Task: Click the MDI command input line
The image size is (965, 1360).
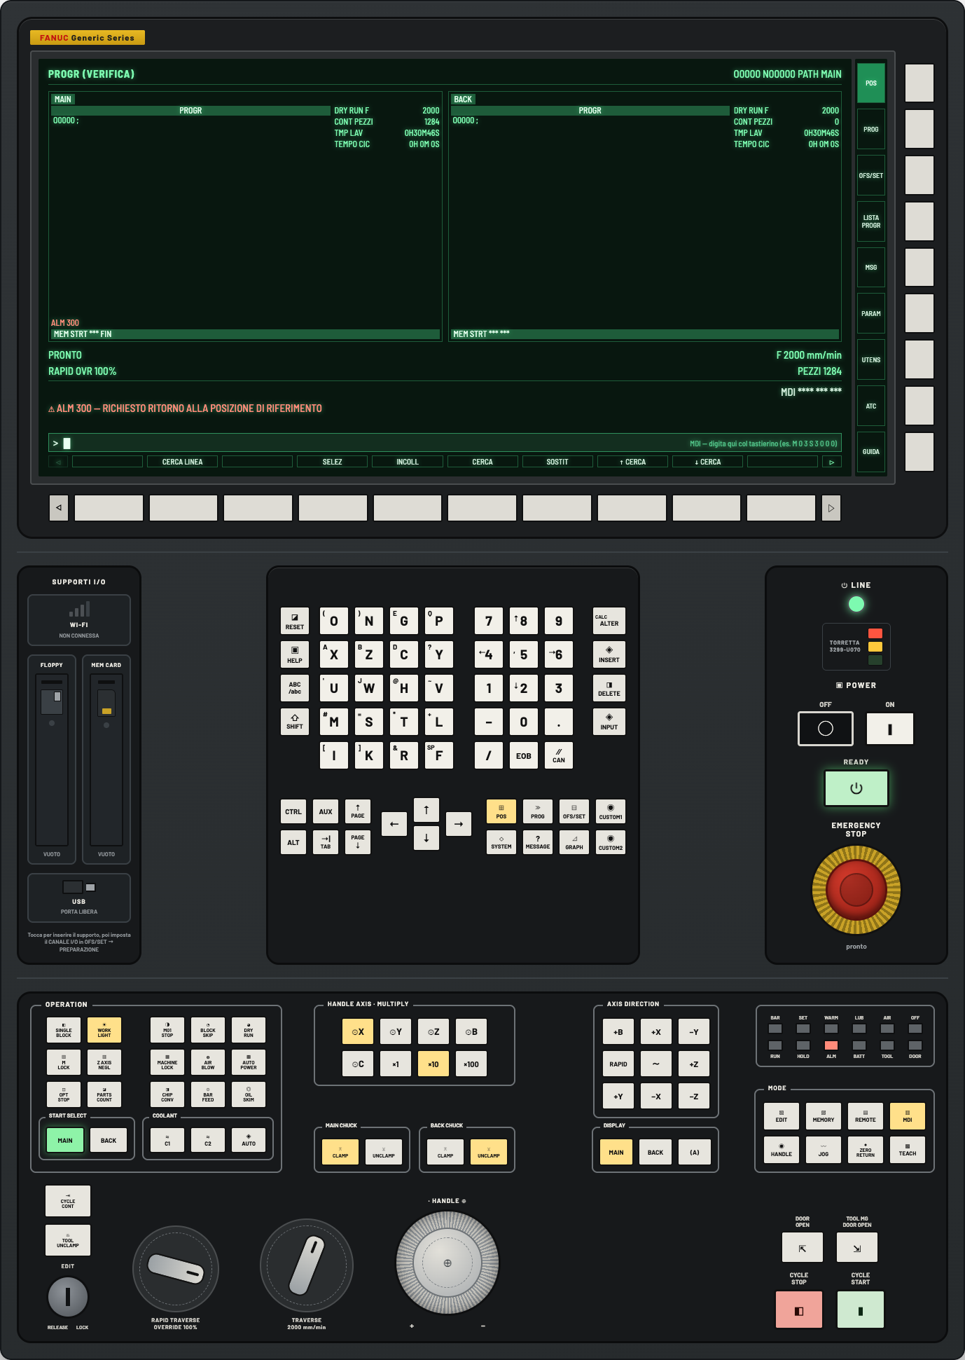Action: [445, 443]
